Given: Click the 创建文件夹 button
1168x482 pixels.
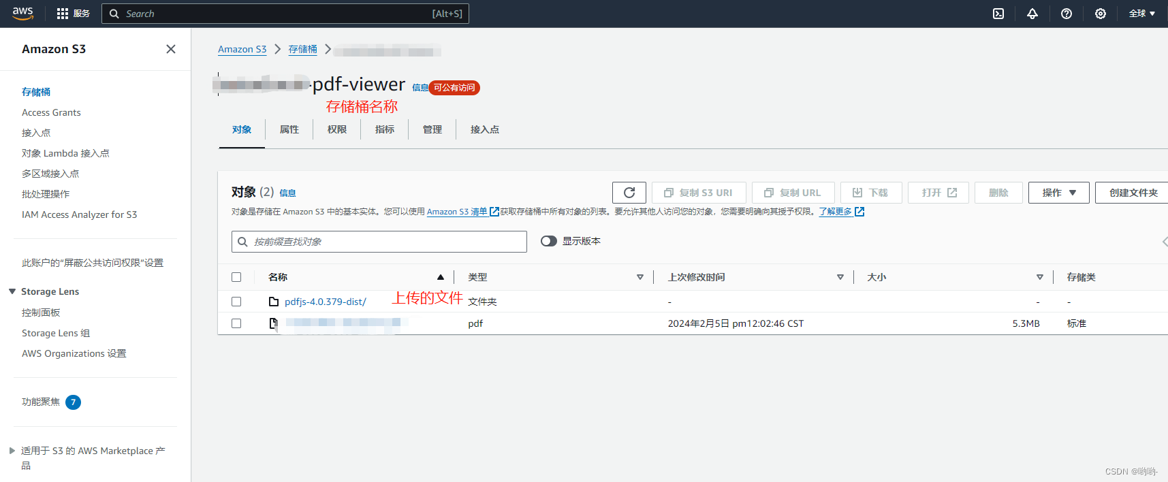Looking at the screenshot, I should pyautogui.click(x=1132, y=193).
